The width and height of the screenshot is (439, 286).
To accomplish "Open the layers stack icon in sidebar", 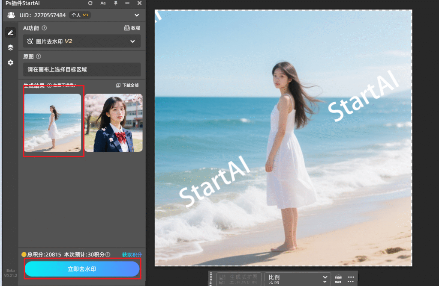I will point(11,47).
